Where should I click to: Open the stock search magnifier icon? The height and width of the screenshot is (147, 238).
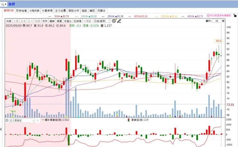(x=3, y=4)
